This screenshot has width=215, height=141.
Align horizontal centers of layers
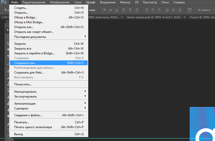pyautogui.click(x=130, y=10)
